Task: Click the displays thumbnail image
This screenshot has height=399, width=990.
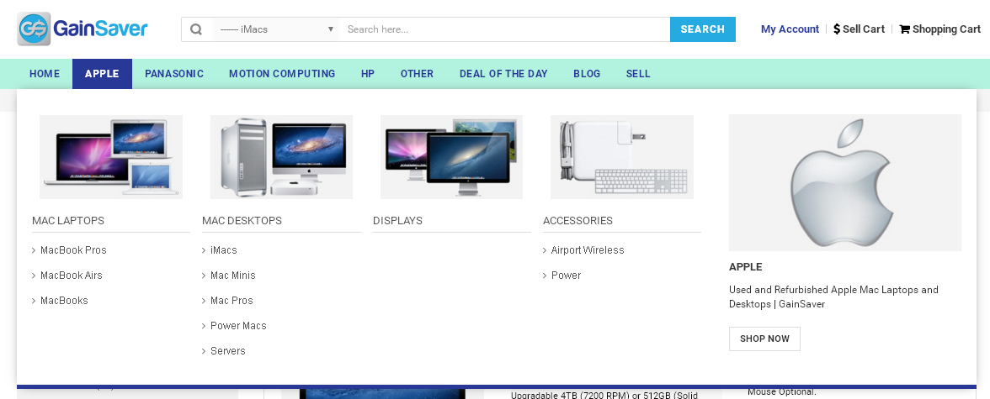Action: tap(451, 157)
